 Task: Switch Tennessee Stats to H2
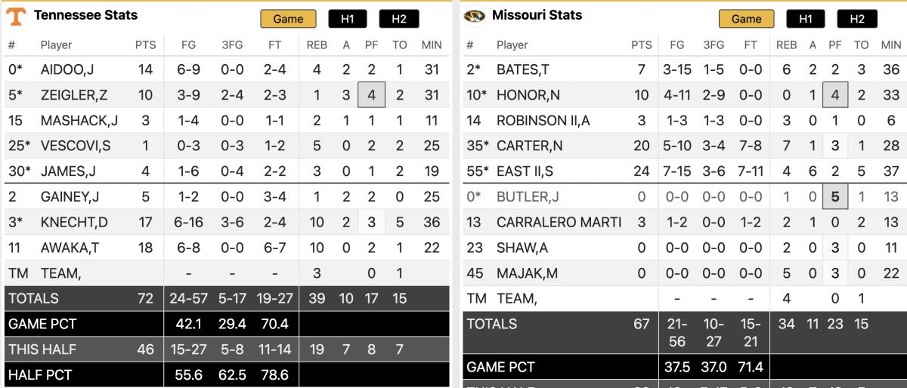pyautogui.click(x=398, y=19)
